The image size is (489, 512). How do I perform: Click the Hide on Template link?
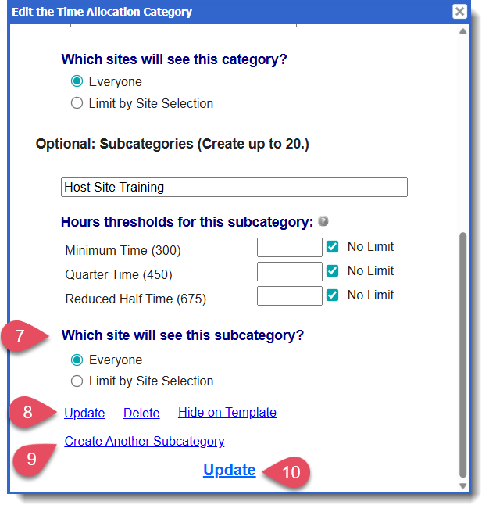[227, 413]
